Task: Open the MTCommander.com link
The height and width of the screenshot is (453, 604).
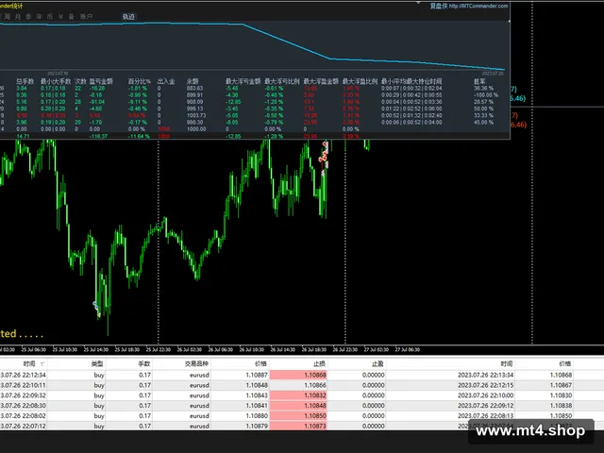Action: pyautogui.click(x=478, y=6)
